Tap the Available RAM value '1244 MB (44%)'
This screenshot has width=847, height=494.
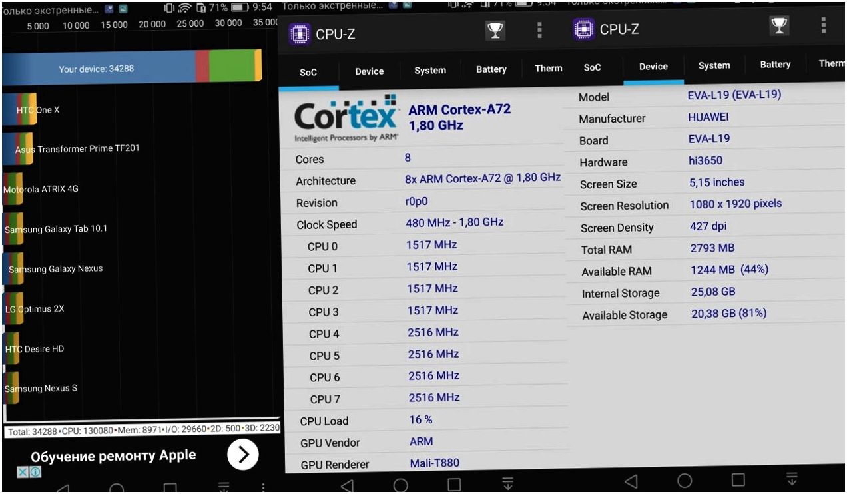click(730, 270)
